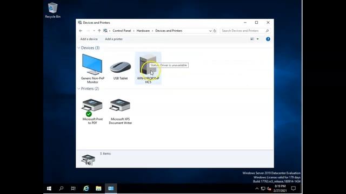Click Add a device

89,39
